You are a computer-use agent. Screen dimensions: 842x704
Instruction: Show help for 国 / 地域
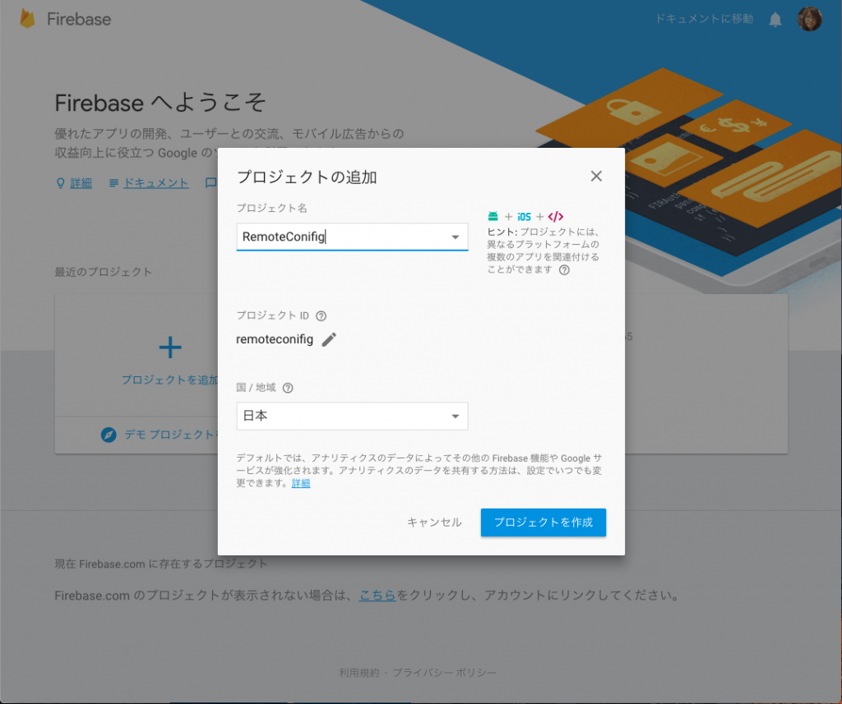tap(288, 388)
